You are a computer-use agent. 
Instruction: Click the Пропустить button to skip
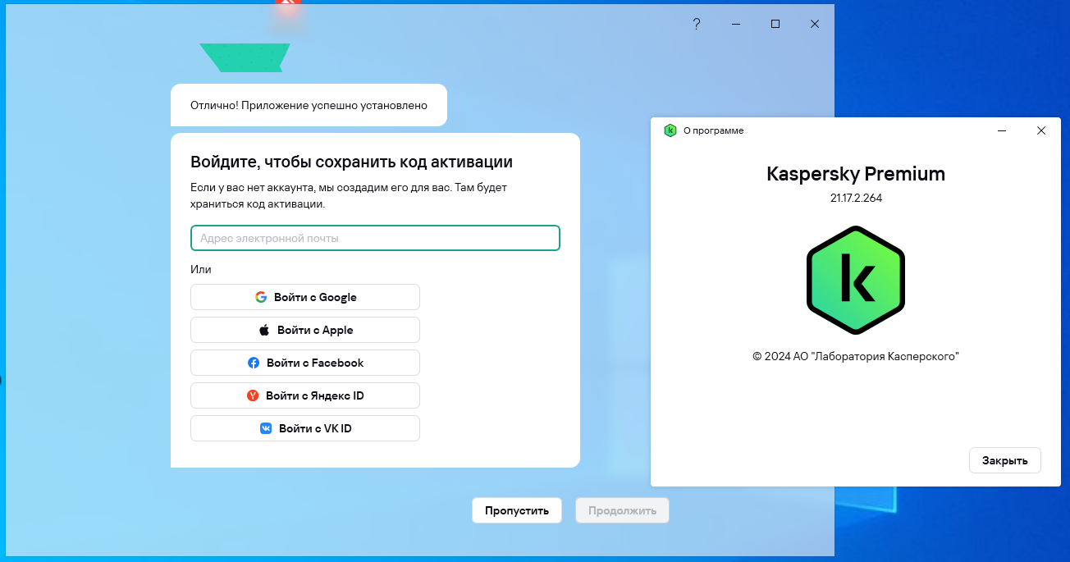pos(516,510)
